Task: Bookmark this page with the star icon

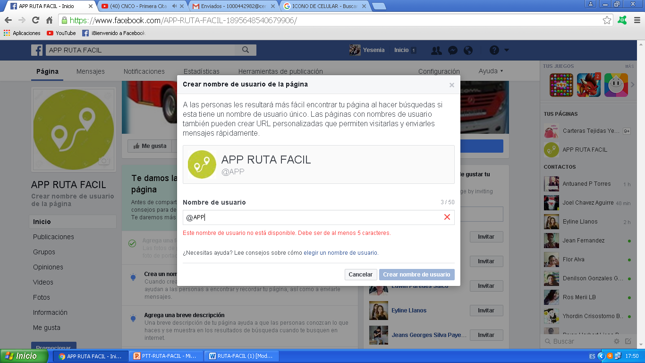Action: pyautogui.click(x=607, y=20)
